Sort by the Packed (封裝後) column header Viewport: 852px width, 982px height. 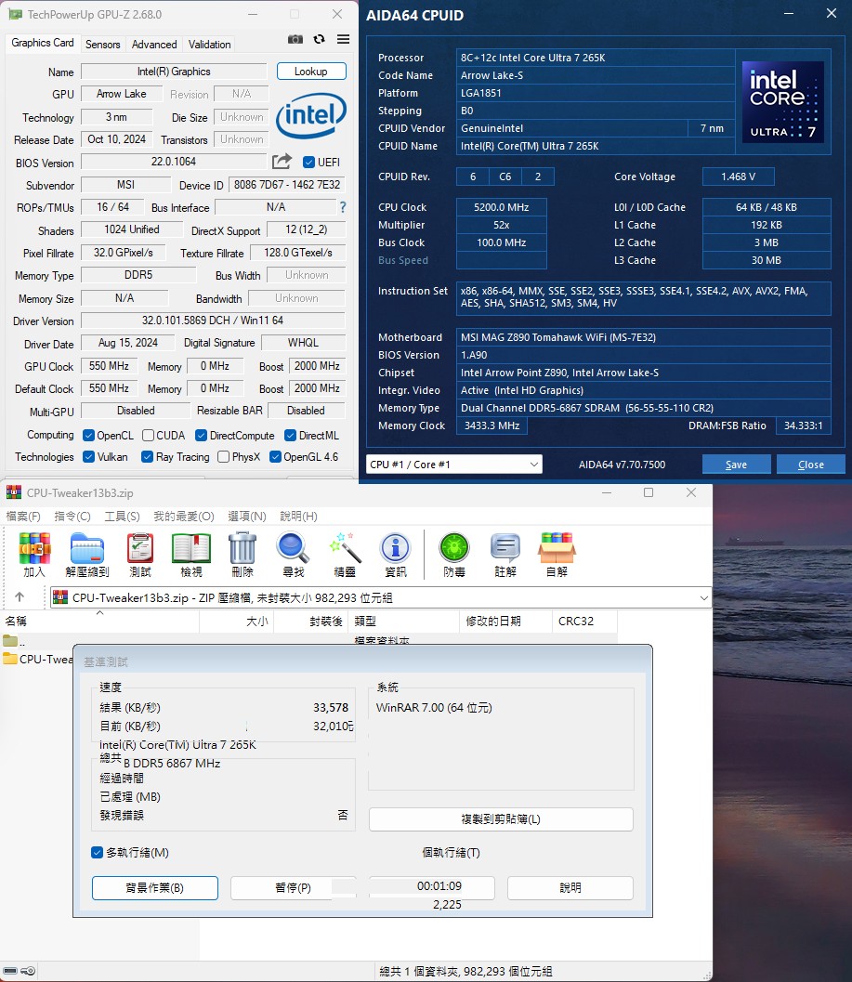coord(311,621)
